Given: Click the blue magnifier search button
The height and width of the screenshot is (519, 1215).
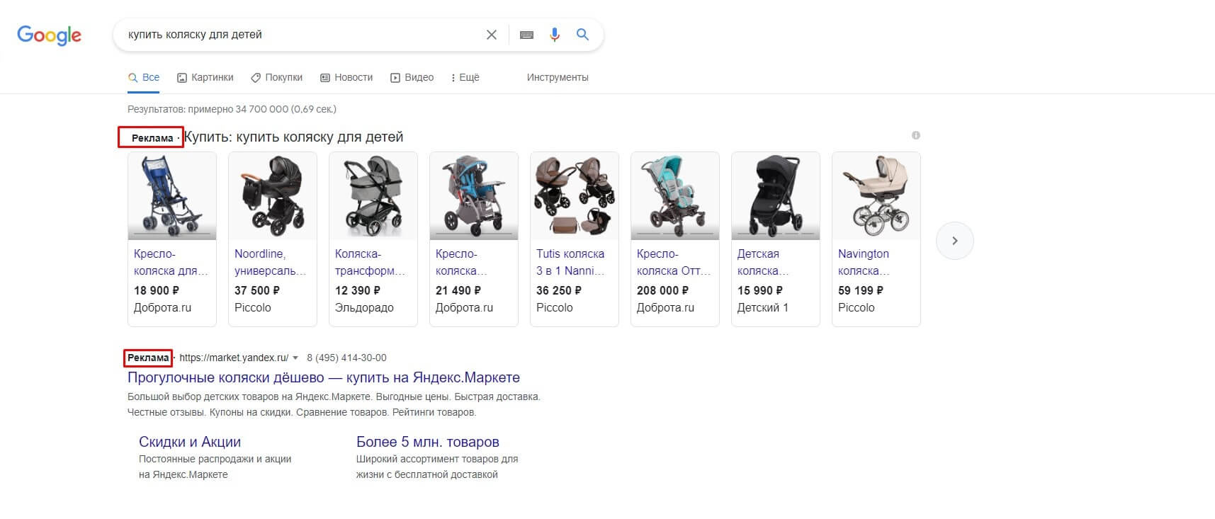Looking at the screenshot, I should point(582,35).
